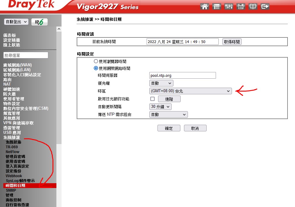The image size is (295, 207).
Task: Expand the 自動更新間隔 30 分鐘 dropdown
Action: point(160,107)
